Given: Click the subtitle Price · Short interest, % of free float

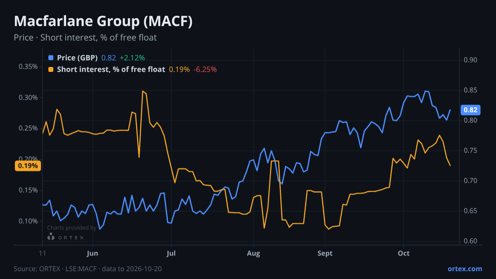Looking at the screenshot, I should click(x=85, y=38).
